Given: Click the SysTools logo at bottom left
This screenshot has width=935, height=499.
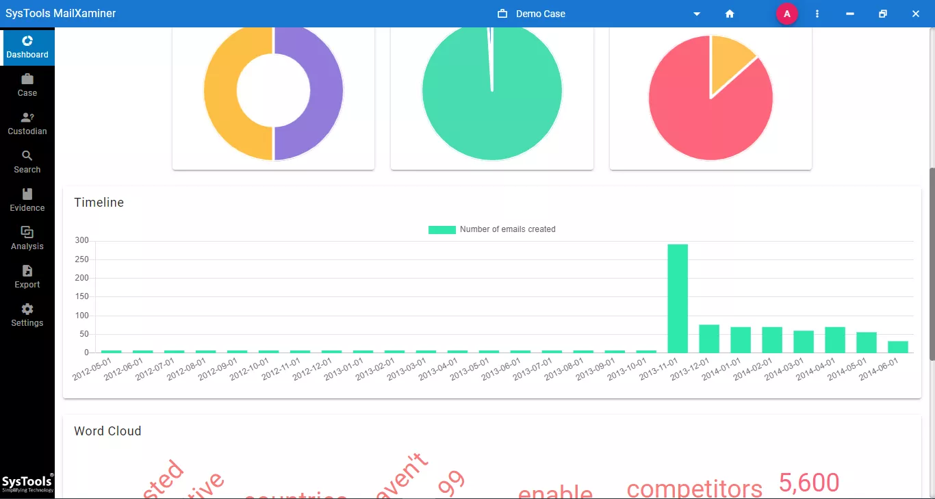Looking at the screenshot, I should coord(27,484).
